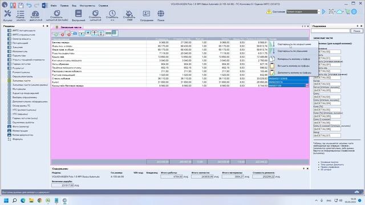Open the Файл menu
This screenshot has width=365, height=205.
[54, 6]
